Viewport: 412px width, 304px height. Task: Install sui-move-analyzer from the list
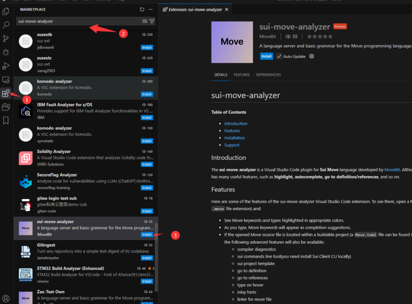click(x=147, y=235)
